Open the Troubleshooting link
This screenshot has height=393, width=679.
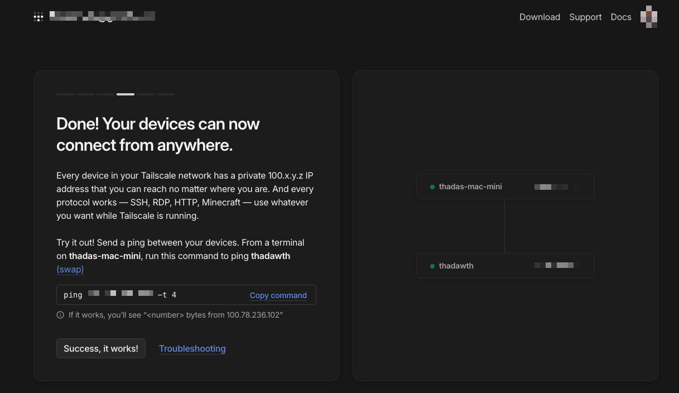coord(192,348)
